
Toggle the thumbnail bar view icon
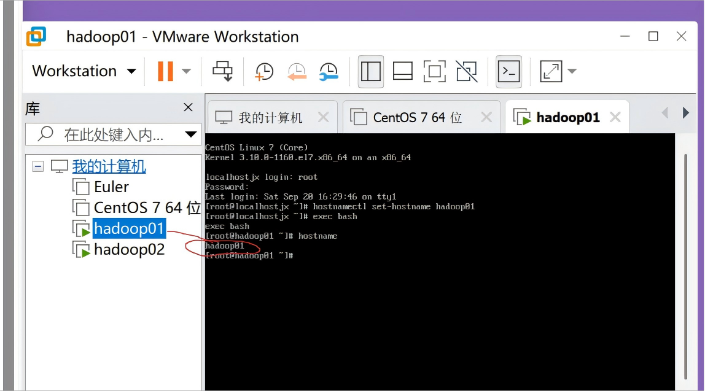[x=403, y=71]
